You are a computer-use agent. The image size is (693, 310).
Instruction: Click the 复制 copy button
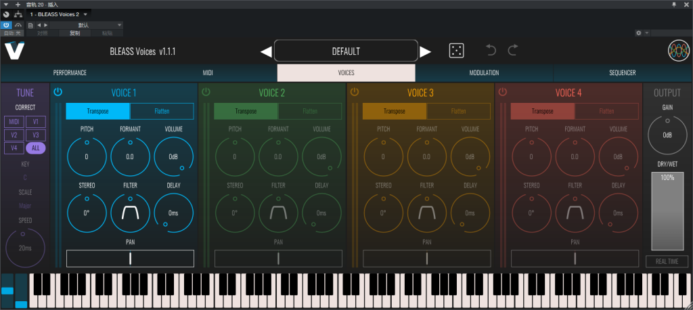74,33
